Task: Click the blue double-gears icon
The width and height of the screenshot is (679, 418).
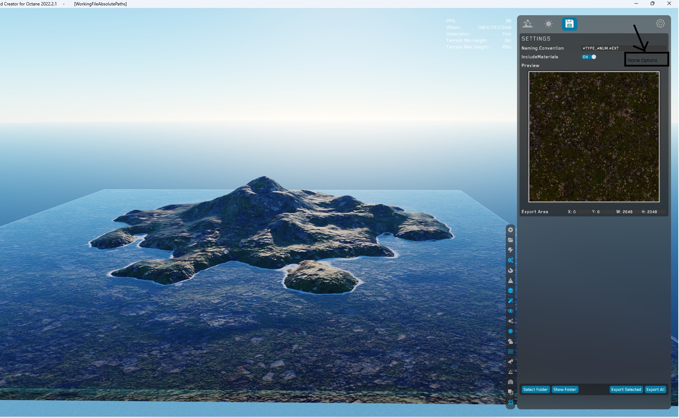Action: 511,260
